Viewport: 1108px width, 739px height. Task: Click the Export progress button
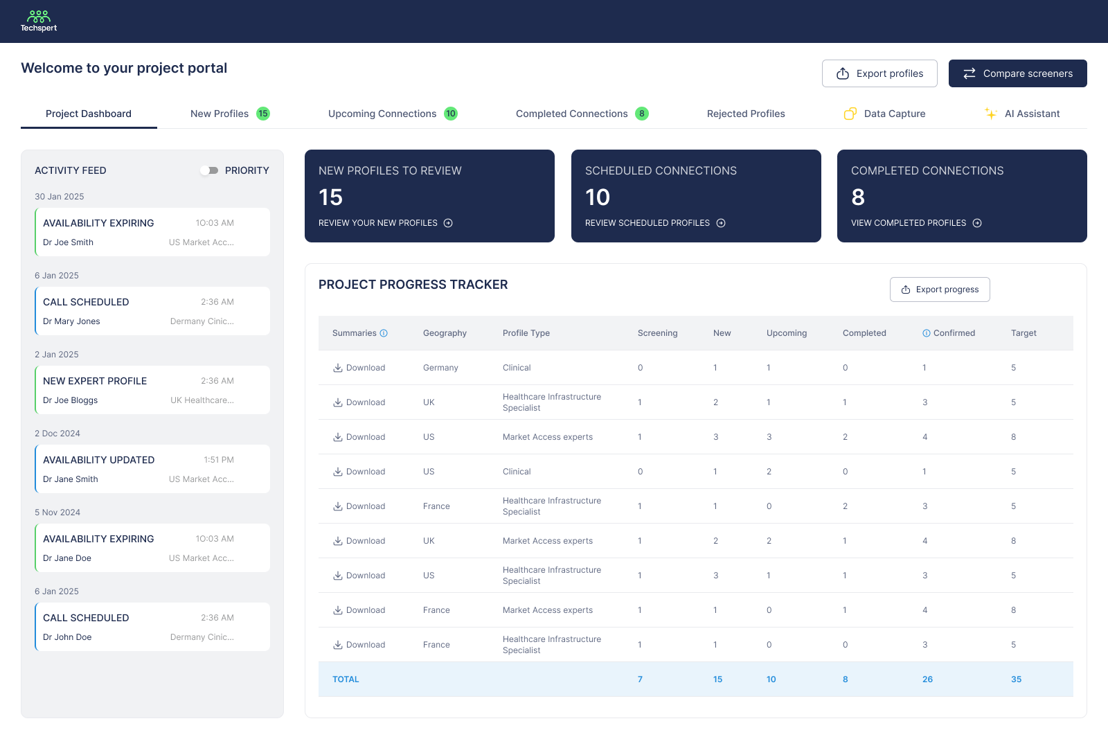[940, 290]
